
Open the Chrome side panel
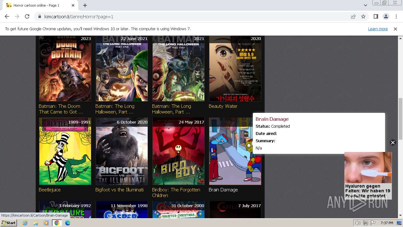[x=376, y=16]
